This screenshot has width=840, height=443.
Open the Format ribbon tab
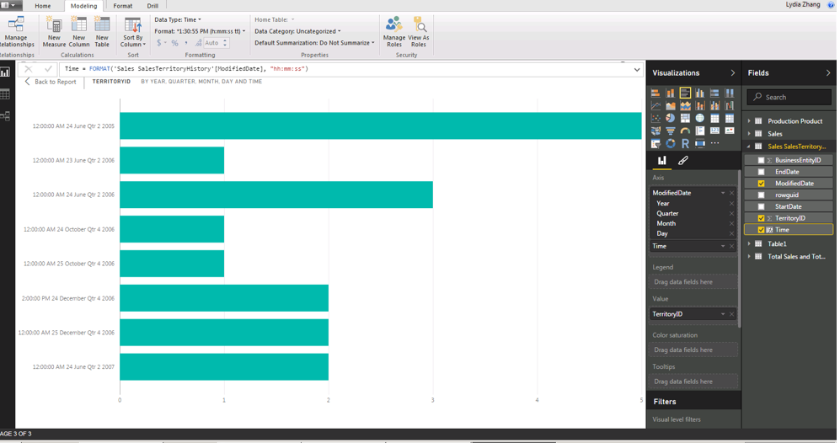tap(123, 6)
